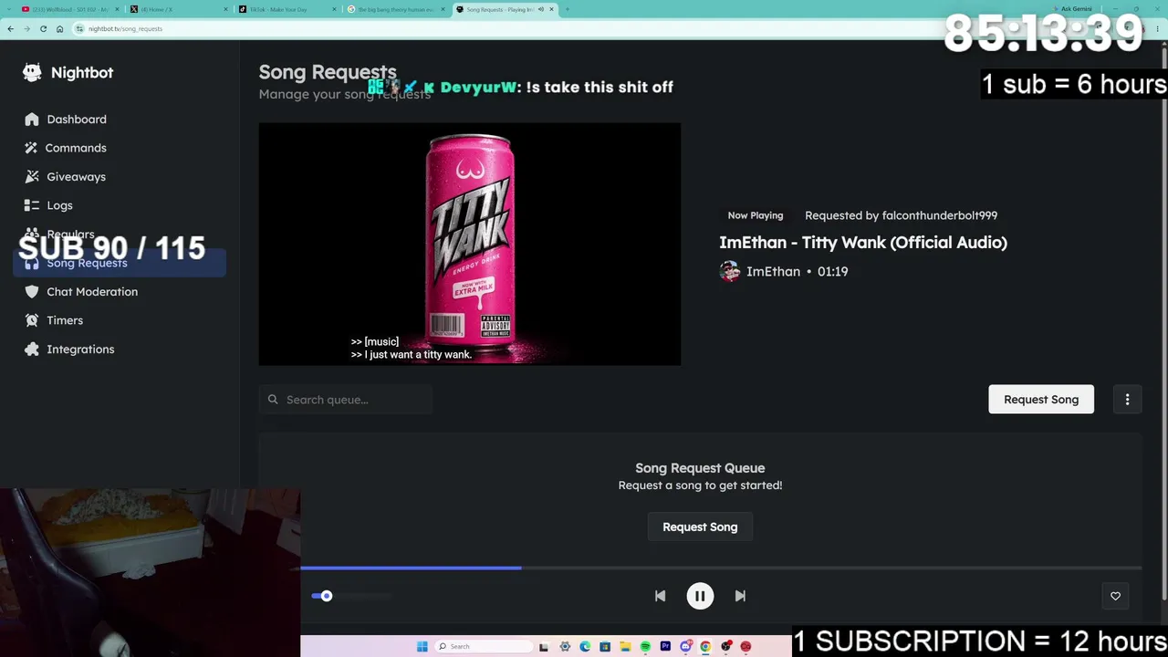Viewport: 1168px width, 657px height.
Task: Skip to the next song
Action: pyautogui.click(x=740, y=596)
